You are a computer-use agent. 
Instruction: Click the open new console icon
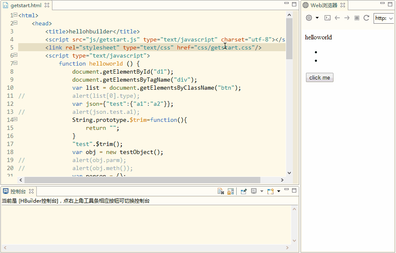pos(270,191)
